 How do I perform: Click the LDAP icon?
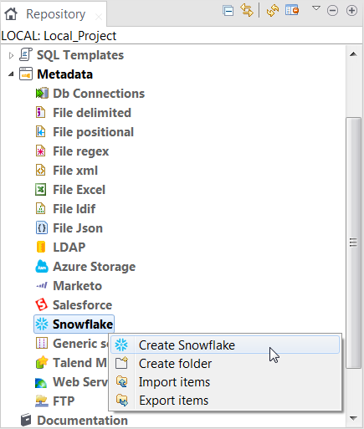[x=41, y=247]
